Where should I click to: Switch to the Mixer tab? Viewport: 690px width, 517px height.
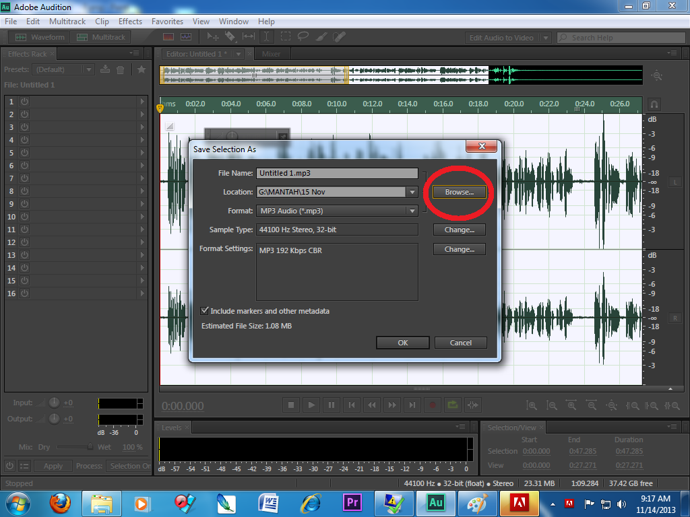(272, 53)
